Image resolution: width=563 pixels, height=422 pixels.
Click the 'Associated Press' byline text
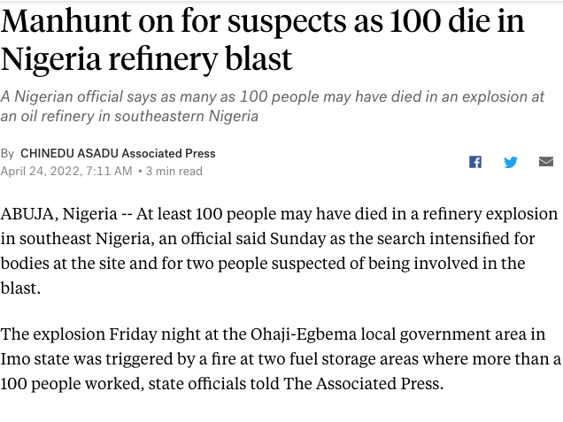click(x=168, y=153)
